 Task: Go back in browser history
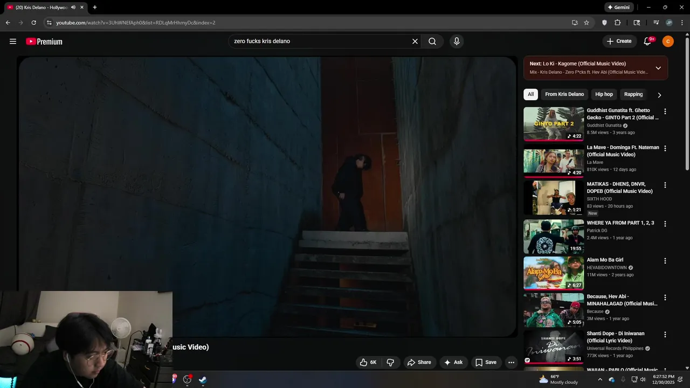[8, 23]
